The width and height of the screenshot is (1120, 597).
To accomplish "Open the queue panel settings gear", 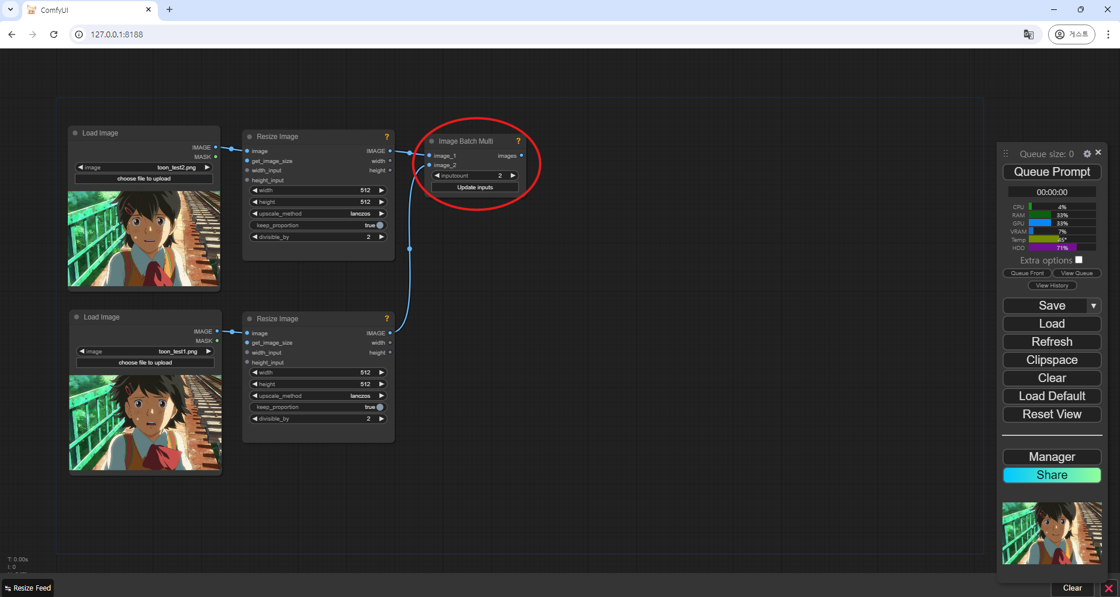I will (x=1087, y=154).
